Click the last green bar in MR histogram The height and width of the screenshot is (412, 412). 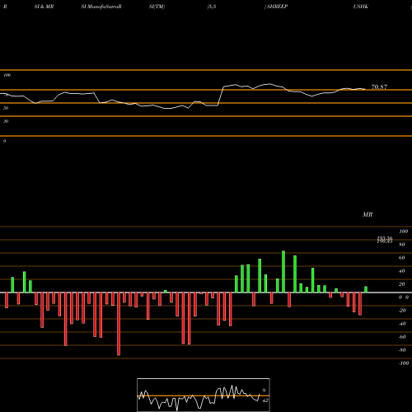click(366, 289)
